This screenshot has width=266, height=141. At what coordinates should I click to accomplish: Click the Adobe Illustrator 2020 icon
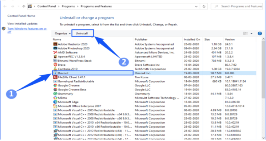(55, 44)
